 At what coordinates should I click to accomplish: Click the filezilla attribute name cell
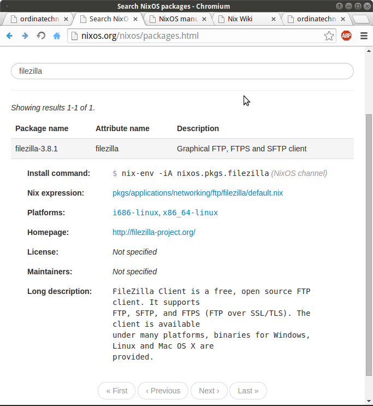pos(107,149)
